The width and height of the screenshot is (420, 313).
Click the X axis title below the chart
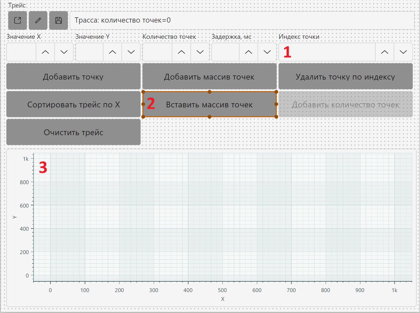[223, 299]
